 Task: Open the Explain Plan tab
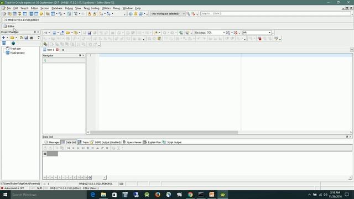coord(152,143)
